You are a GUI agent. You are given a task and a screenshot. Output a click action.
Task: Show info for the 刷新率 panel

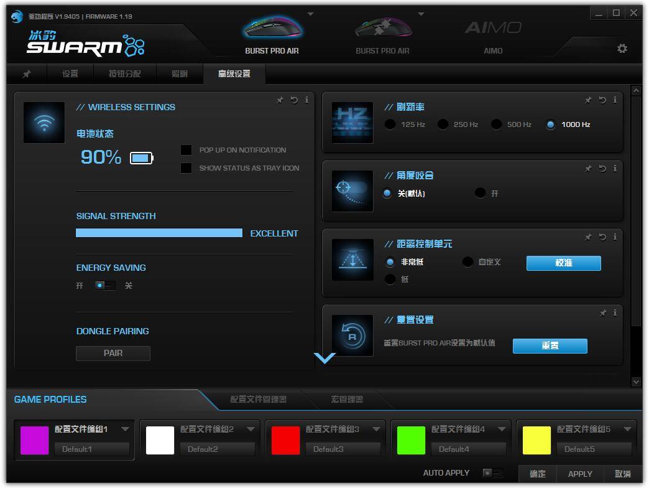pyautogui.click(x=615, y=100)
